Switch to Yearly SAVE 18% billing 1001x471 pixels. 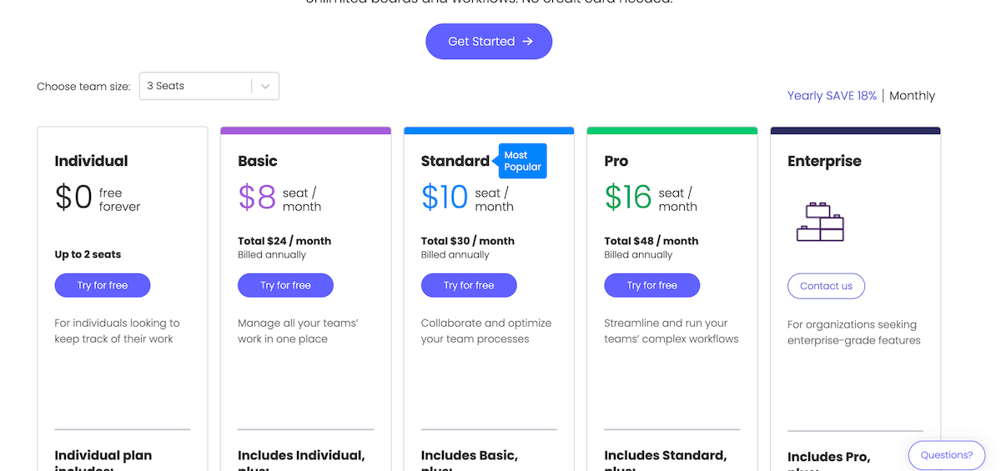832,96
